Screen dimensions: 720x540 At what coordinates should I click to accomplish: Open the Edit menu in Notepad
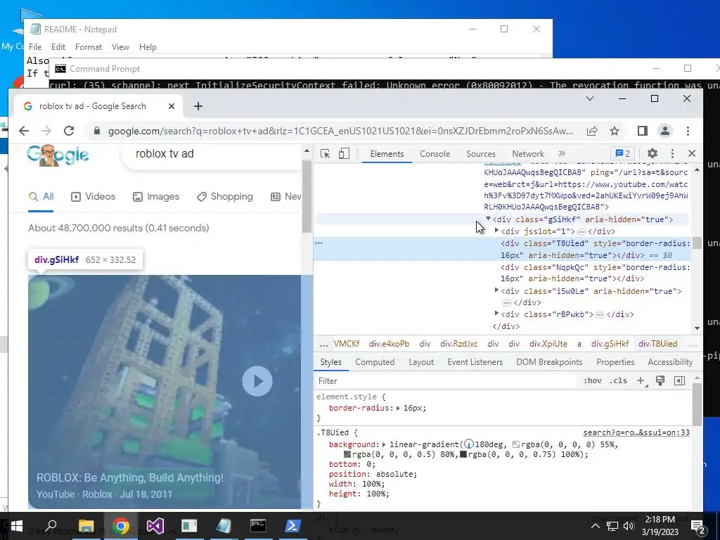(58, 47)
